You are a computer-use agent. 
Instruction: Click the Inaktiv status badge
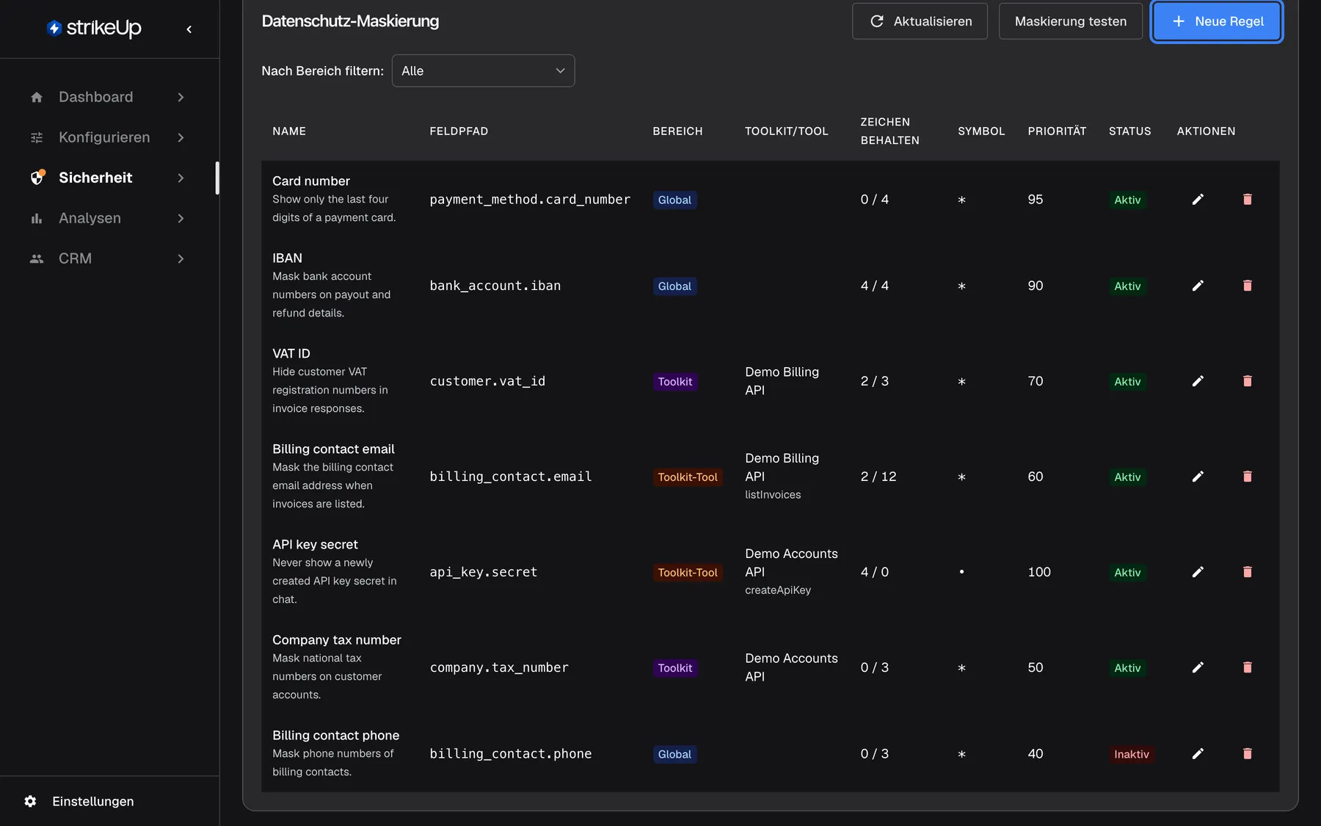tap(1132, 754)
